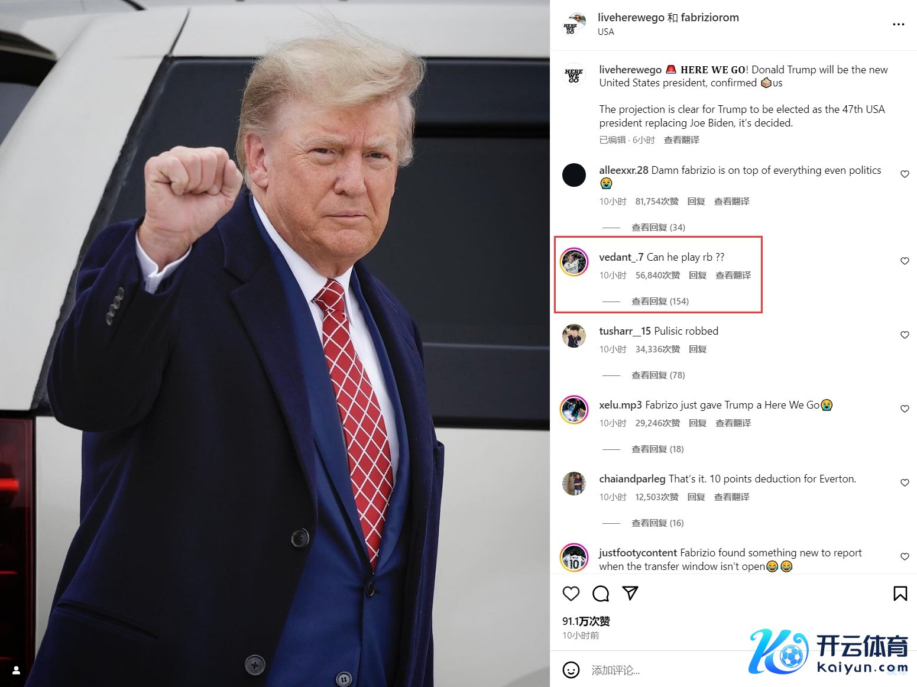Click tagged people icon on photo
917x687 pixels.
coord(17,670)
